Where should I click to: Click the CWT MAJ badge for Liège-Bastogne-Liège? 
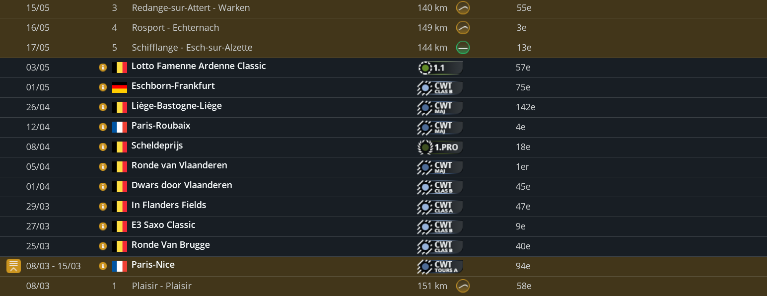440,108
